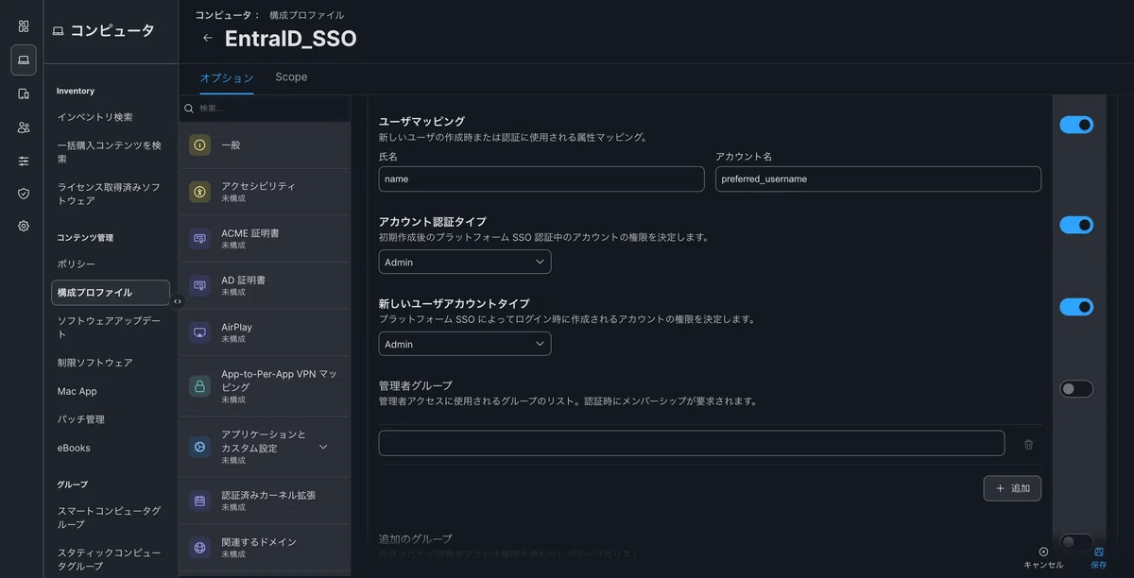Toggle the ユーザマッピング switch off
The height and width of the screenshot is (578, 1134).
[1076, 125]
